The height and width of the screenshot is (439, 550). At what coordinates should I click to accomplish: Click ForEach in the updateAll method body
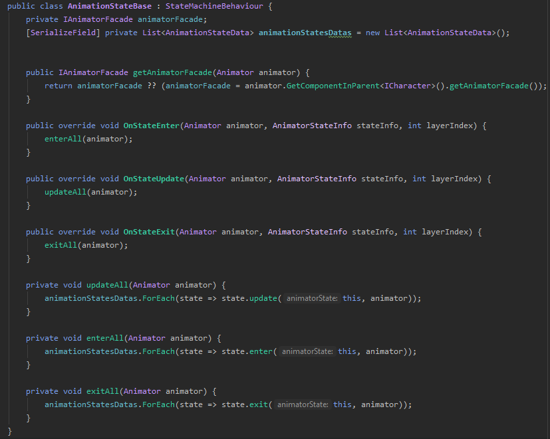[x=158, y=298]
